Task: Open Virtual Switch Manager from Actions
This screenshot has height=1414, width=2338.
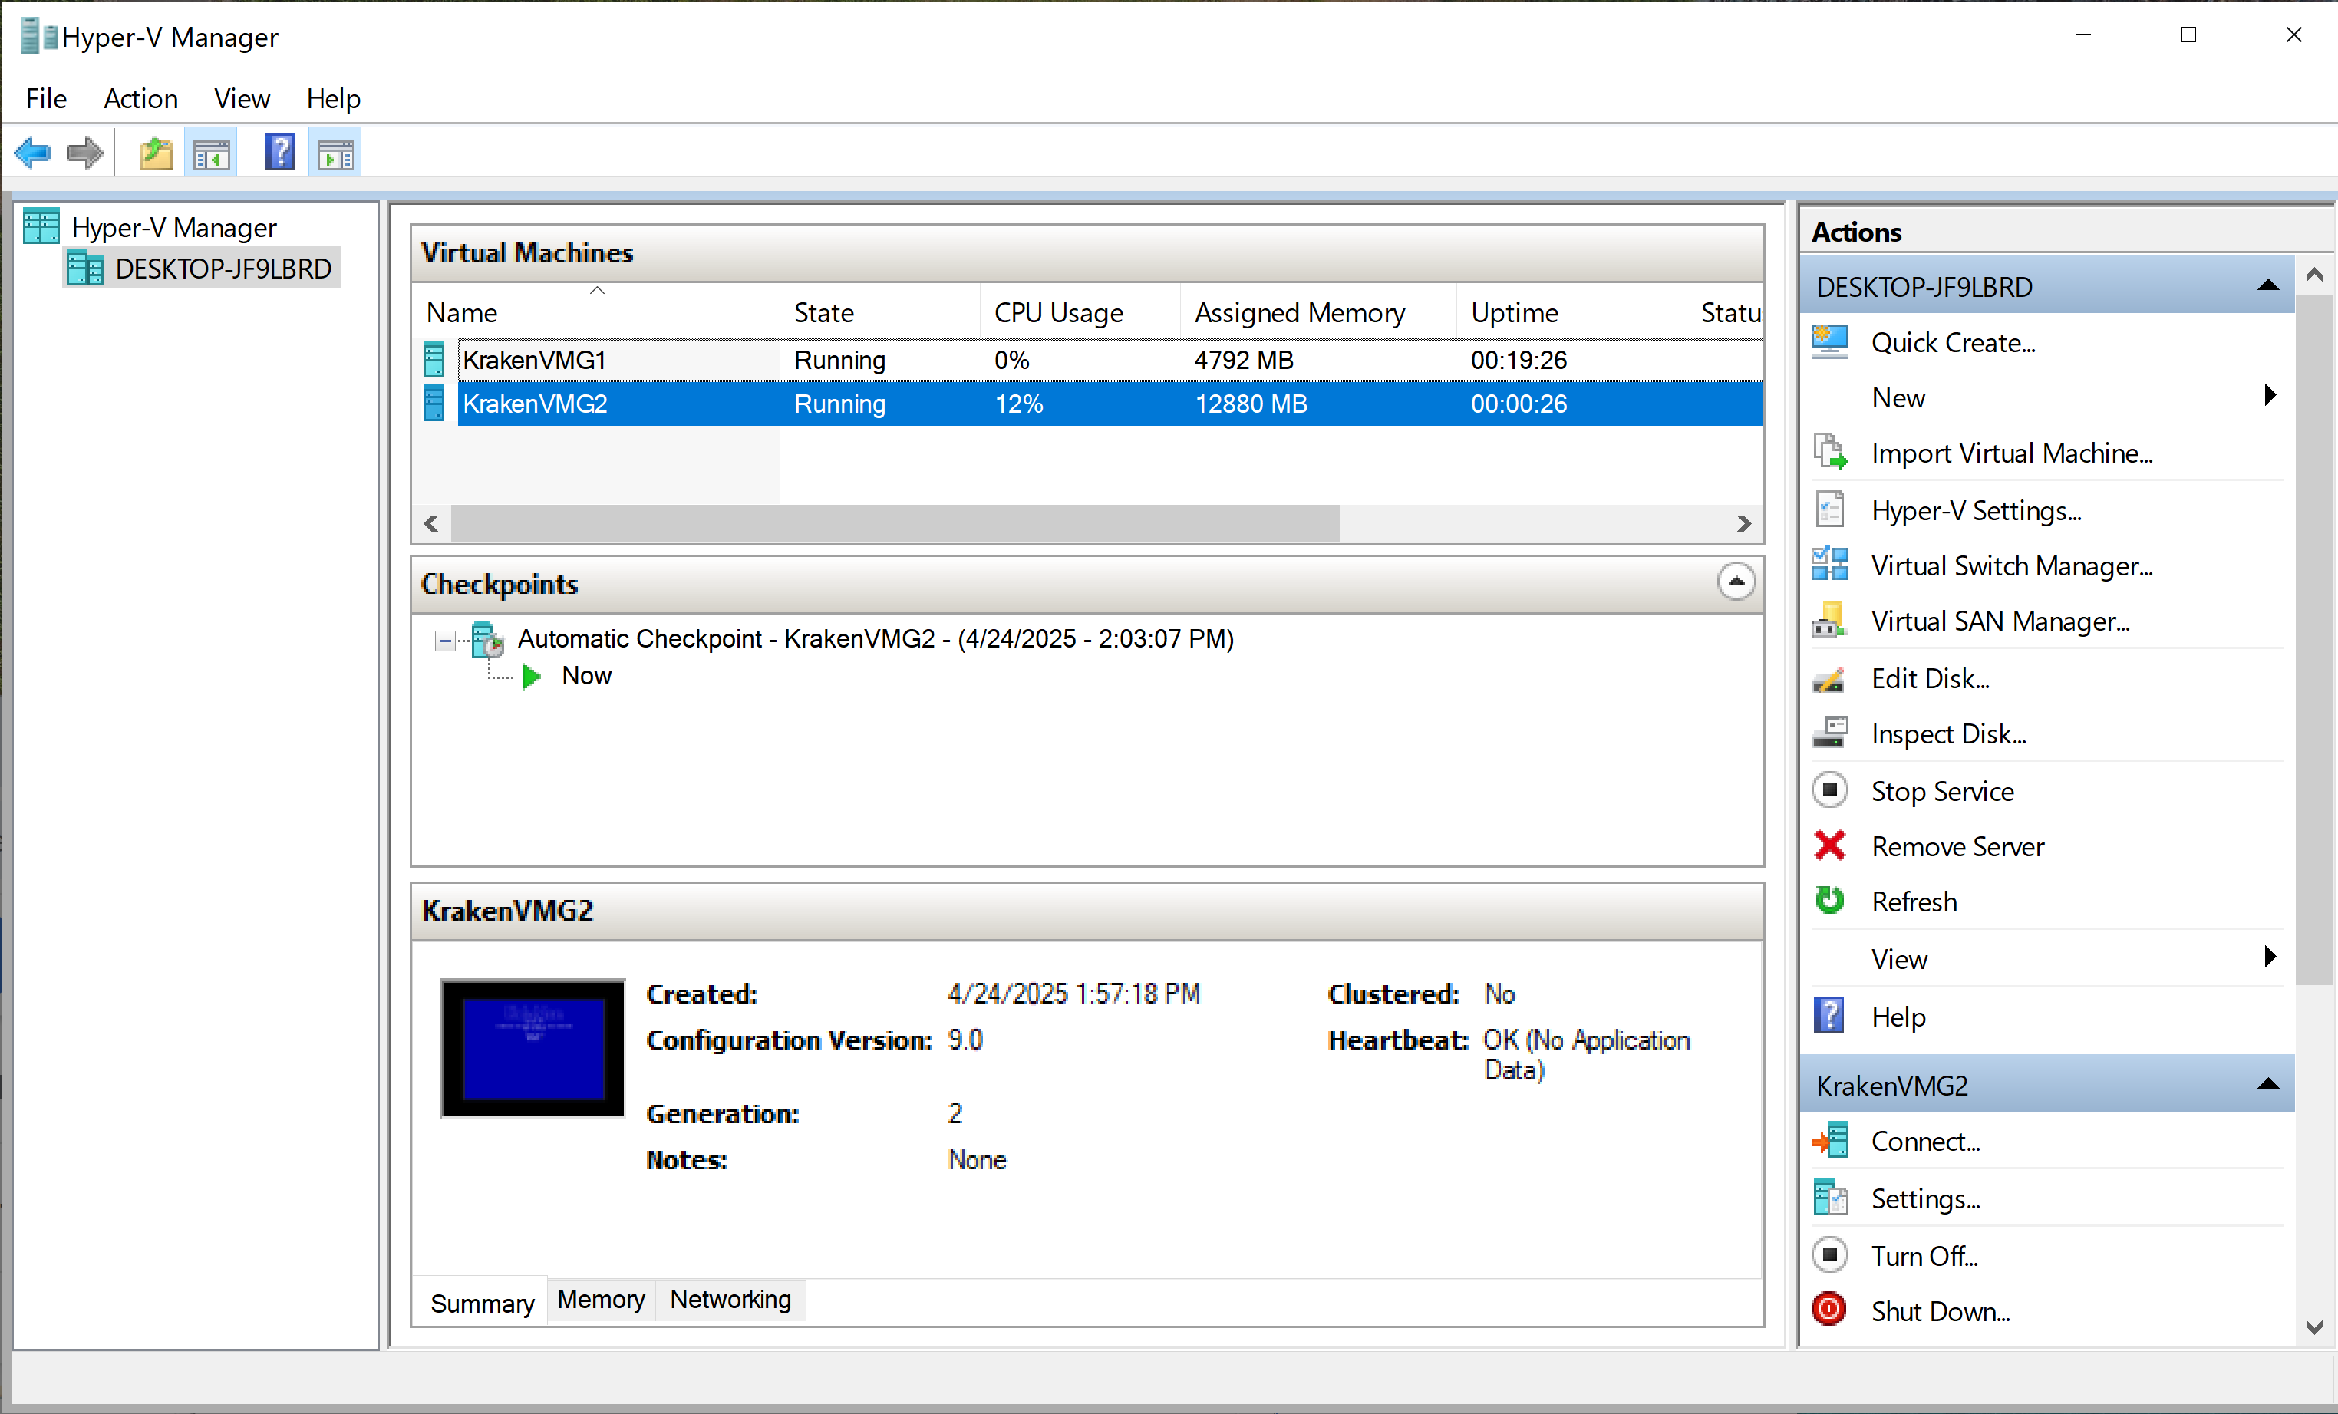Action: (2010, 565)
